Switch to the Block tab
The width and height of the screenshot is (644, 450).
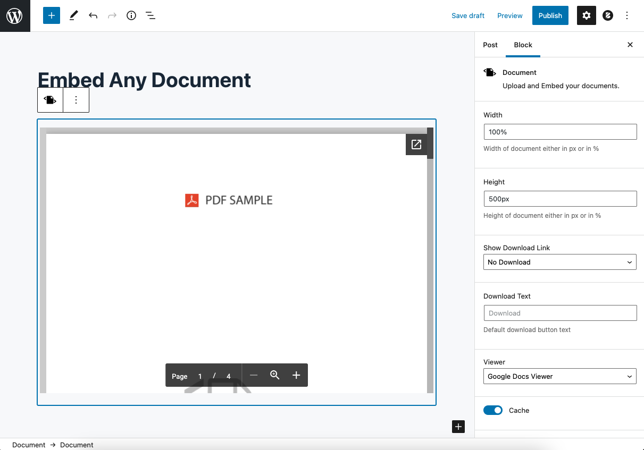523,45
